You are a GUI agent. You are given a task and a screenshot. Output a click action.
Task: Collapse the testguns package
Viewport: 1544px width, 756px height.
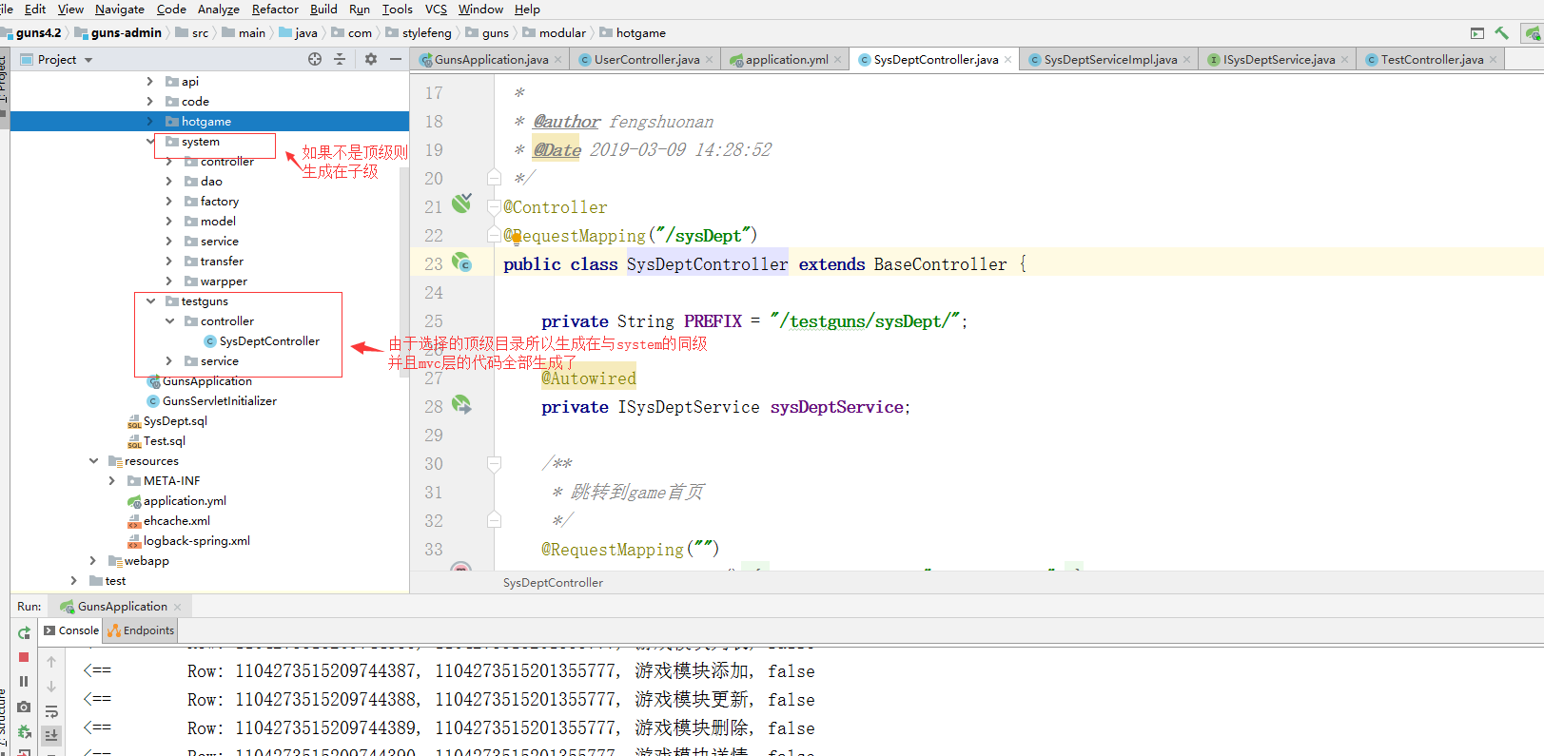pyautogui.click(x=150, y=301)
